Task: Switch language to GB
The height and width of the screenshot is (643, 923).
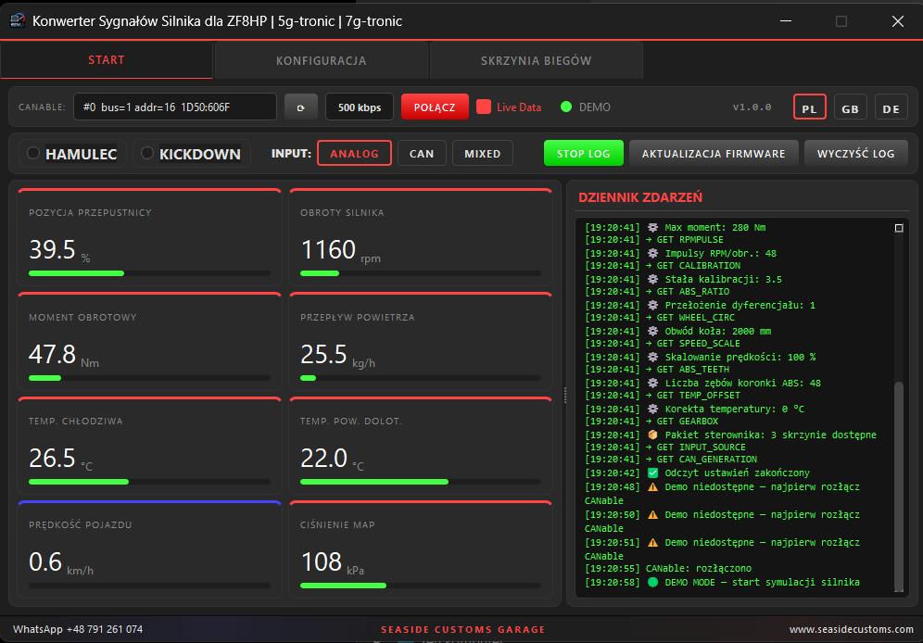Action: click(x=850, y=107)
